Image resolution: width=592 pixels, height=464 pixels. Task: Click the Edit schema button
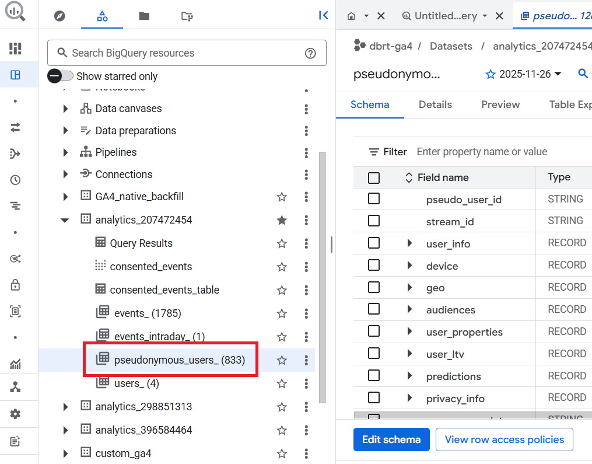(x=391, y=439)
